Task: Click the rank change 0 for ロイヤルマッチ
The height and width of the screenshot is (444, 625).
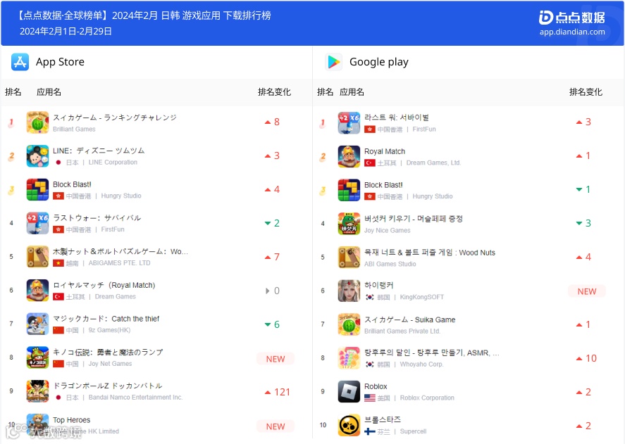Action: [273, 291]
